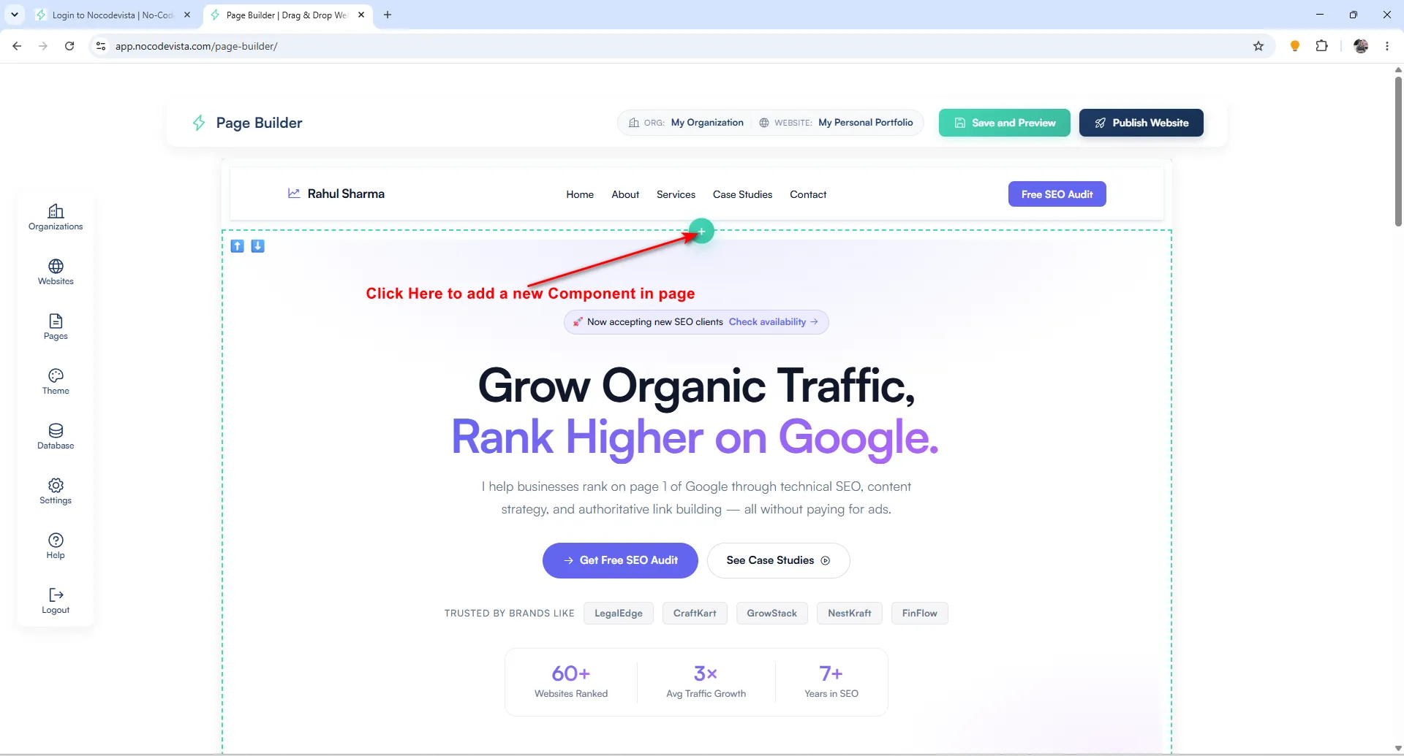The image size is (1404, 756).
Task: Click Get Free SEO Audit button
Action: click(x=620, y=560)
